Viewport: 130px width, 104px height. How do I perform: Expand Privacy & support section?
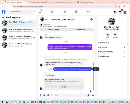112,56
